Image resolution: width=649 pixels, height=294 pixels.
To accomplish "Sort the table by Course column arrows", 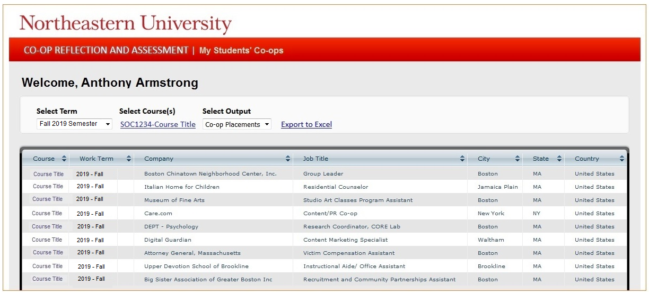I will (64, 159).
